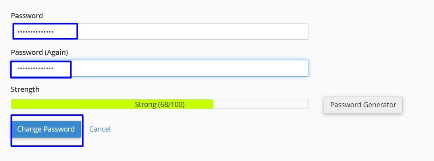The height and width of the screenshot is (161, 434).
Task: Select the Cancel link beside Change Password
Action: [100, 129]
